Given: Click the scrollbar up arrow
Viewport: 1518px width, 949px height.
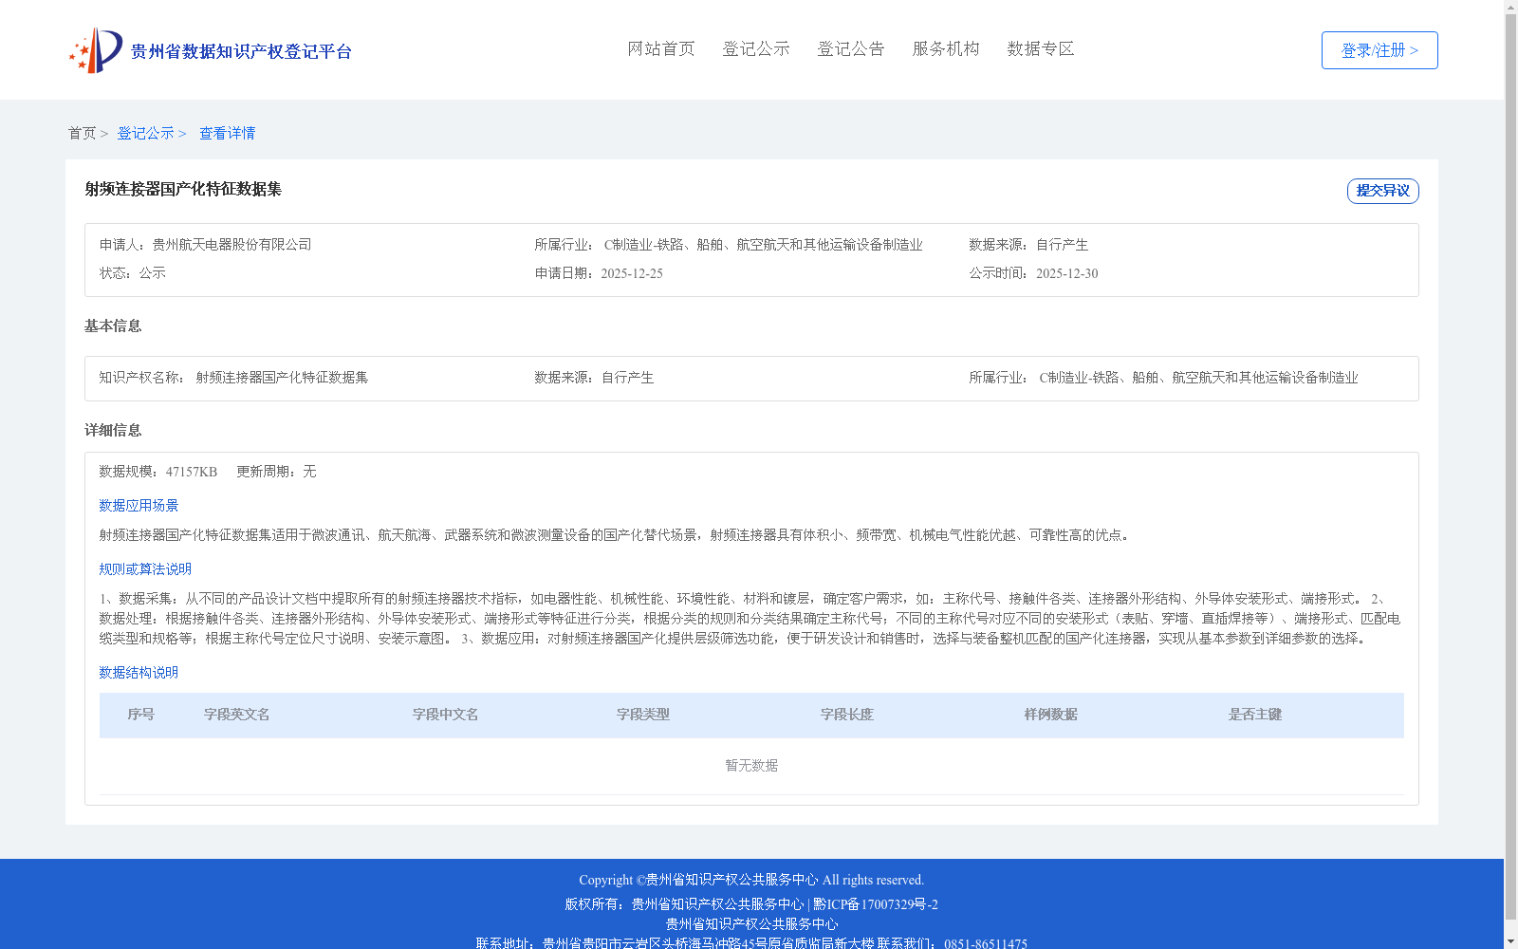Looking at the screenshot, I should click(x=1510, y=7).
